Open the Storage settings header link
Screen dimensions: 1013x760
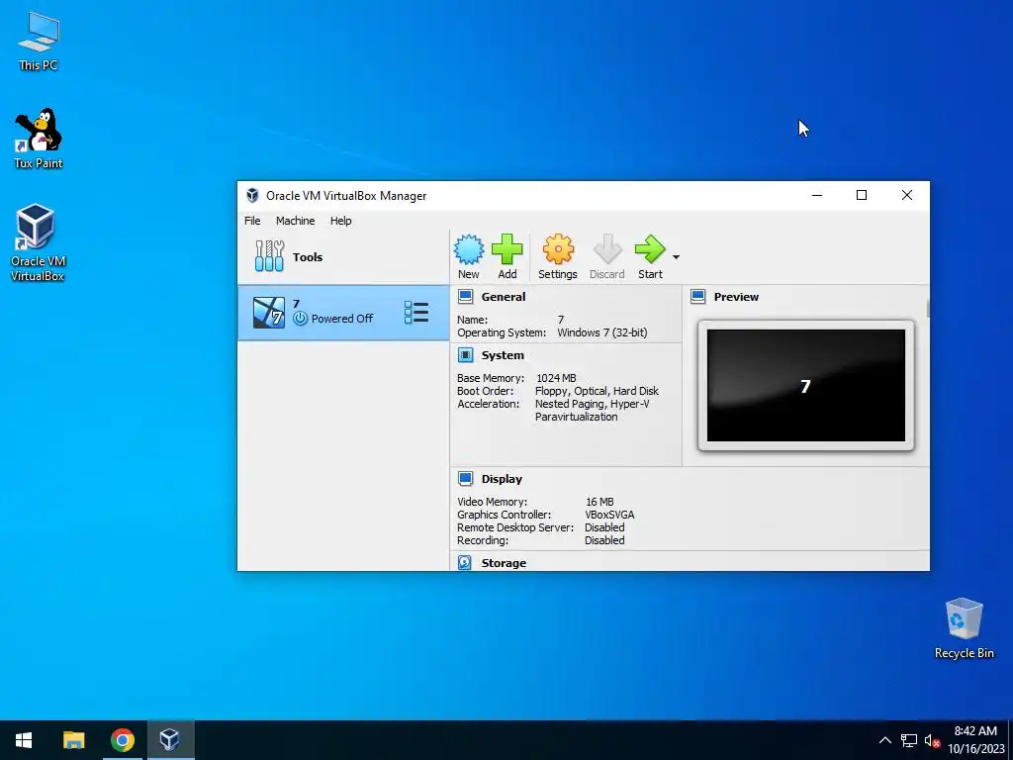coord(504,563)
